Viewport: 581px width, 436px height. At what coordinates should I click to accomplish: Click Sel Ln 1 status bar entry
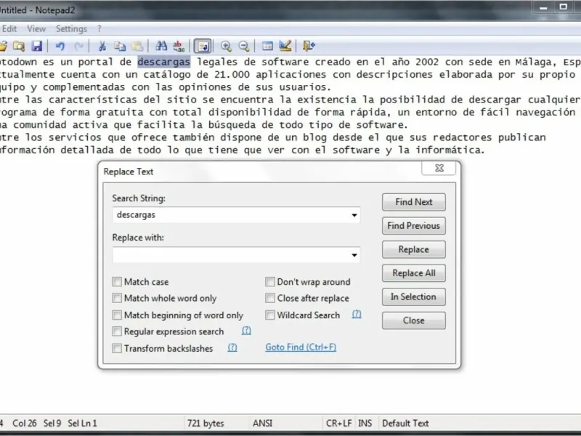[x=82, y=424]
